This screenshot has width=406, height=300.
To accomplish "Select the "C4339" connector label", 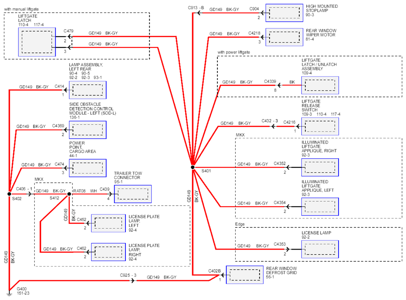I will [270, 81].
